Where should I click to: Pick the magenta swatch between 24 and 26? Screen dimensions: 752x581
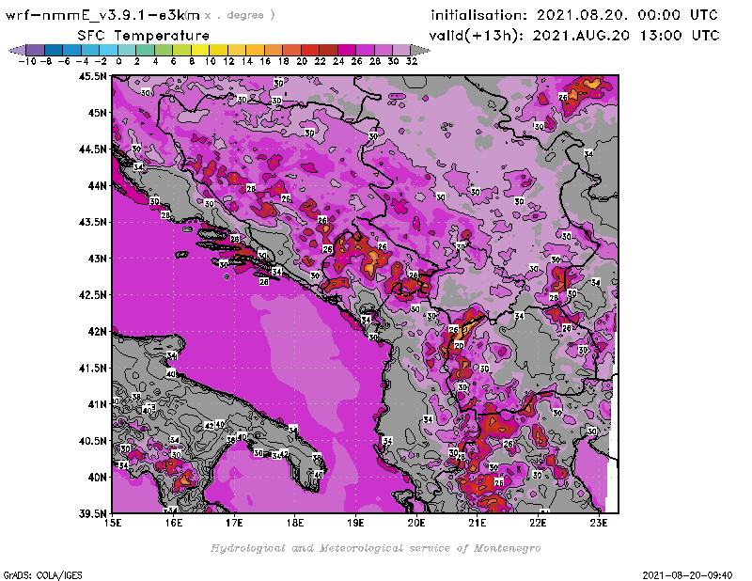click(x=346, y=50)
